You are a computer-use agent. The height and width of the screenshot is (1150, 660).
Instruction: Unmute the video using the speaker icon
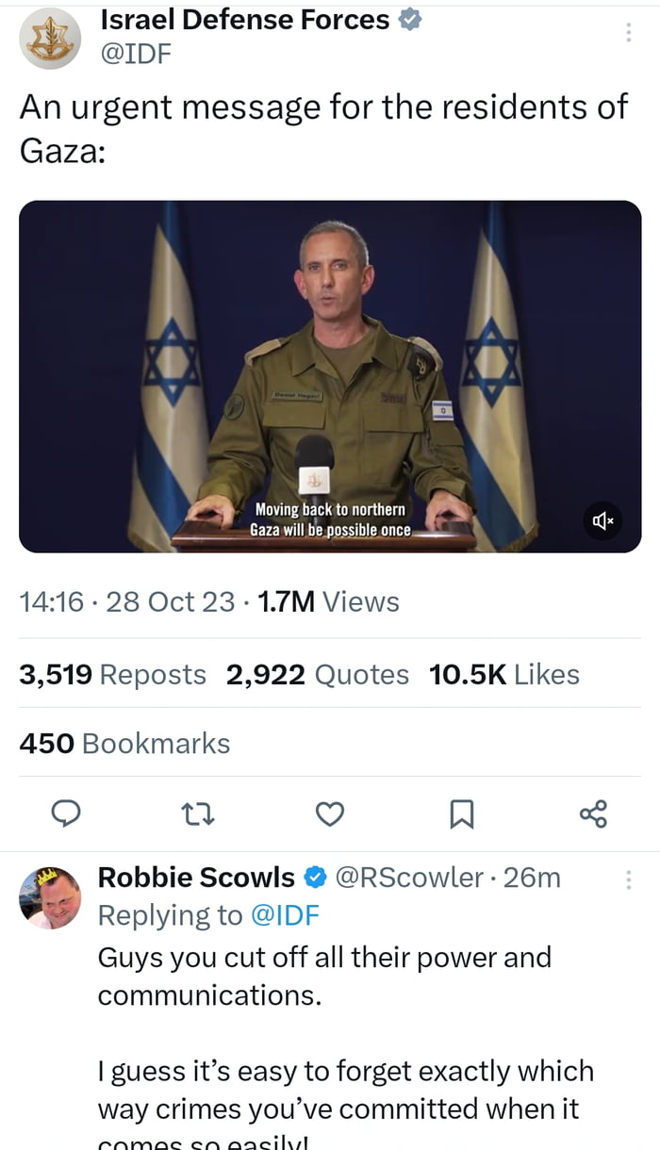602,522
